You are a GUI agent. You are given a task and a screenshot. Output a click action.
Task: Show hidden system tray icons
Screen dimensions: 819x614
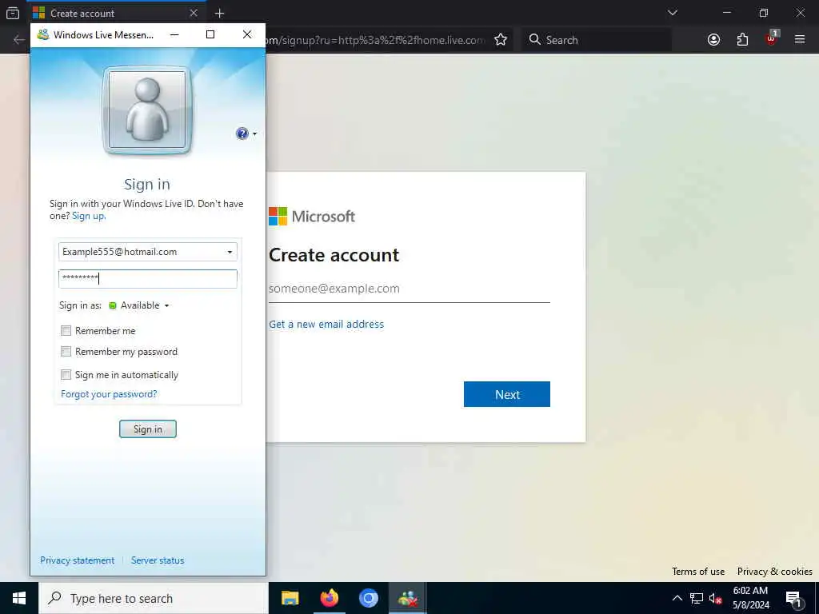(677, 598)
